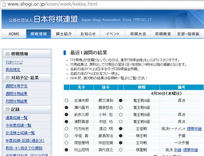Open the 支部・指導員 navigation tab

click(188, 34)
